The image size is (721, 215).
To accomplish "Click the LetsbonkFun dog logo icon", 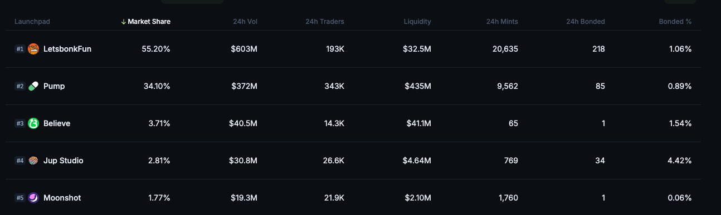I will 33,49.
